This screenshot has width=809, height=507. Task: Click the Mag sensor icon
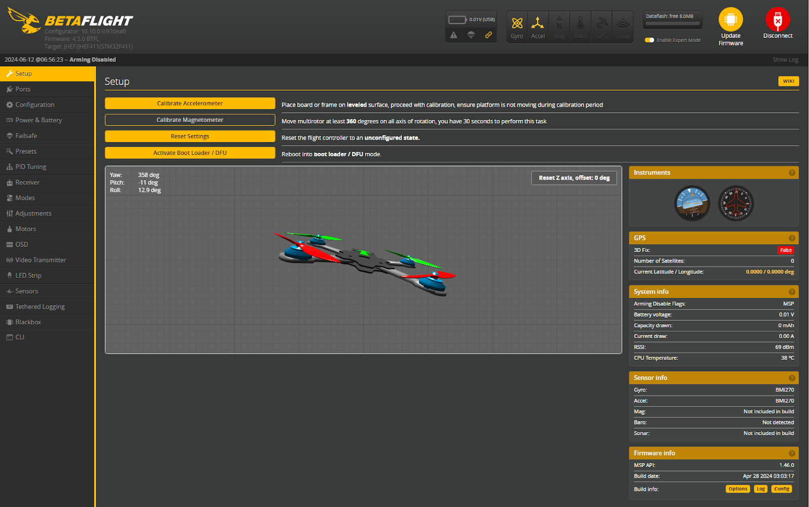(x=559, y=23)
